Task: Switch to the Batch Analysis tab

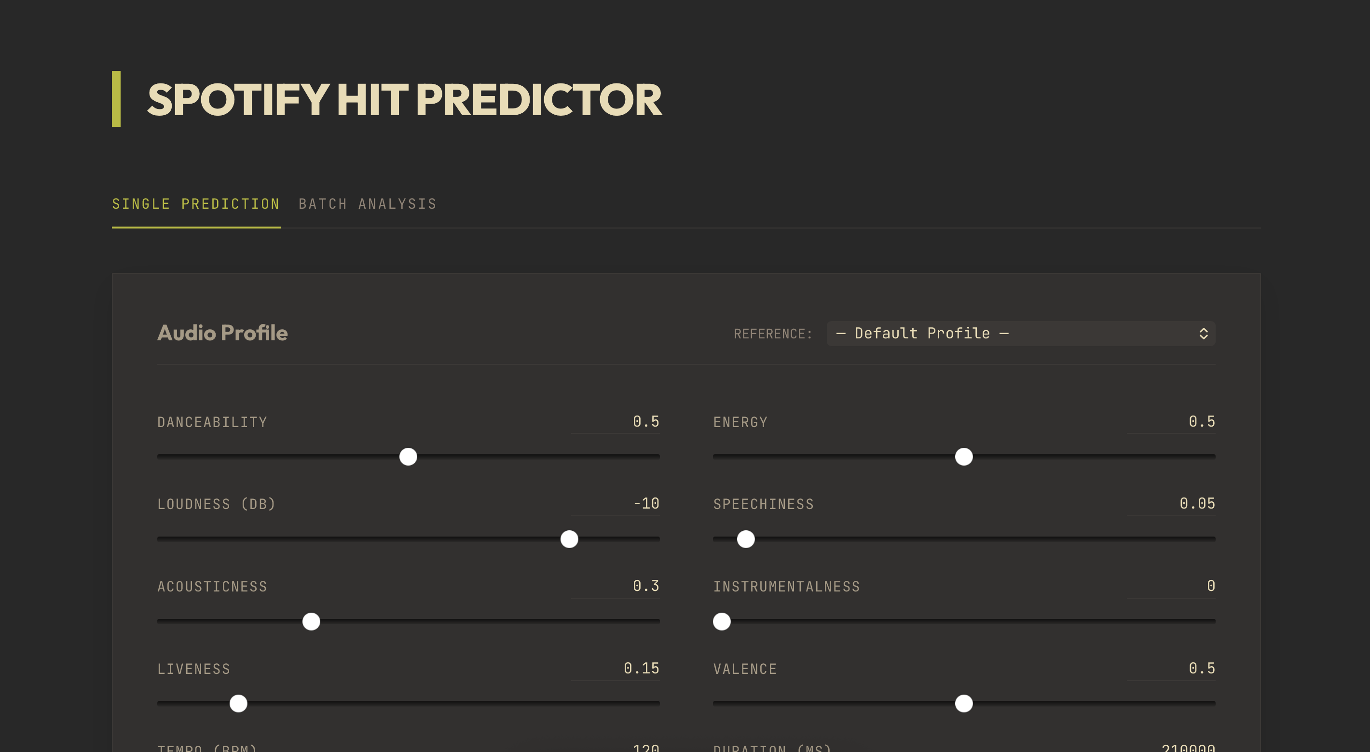Action: pyautogui.click(x=368, y=203)
